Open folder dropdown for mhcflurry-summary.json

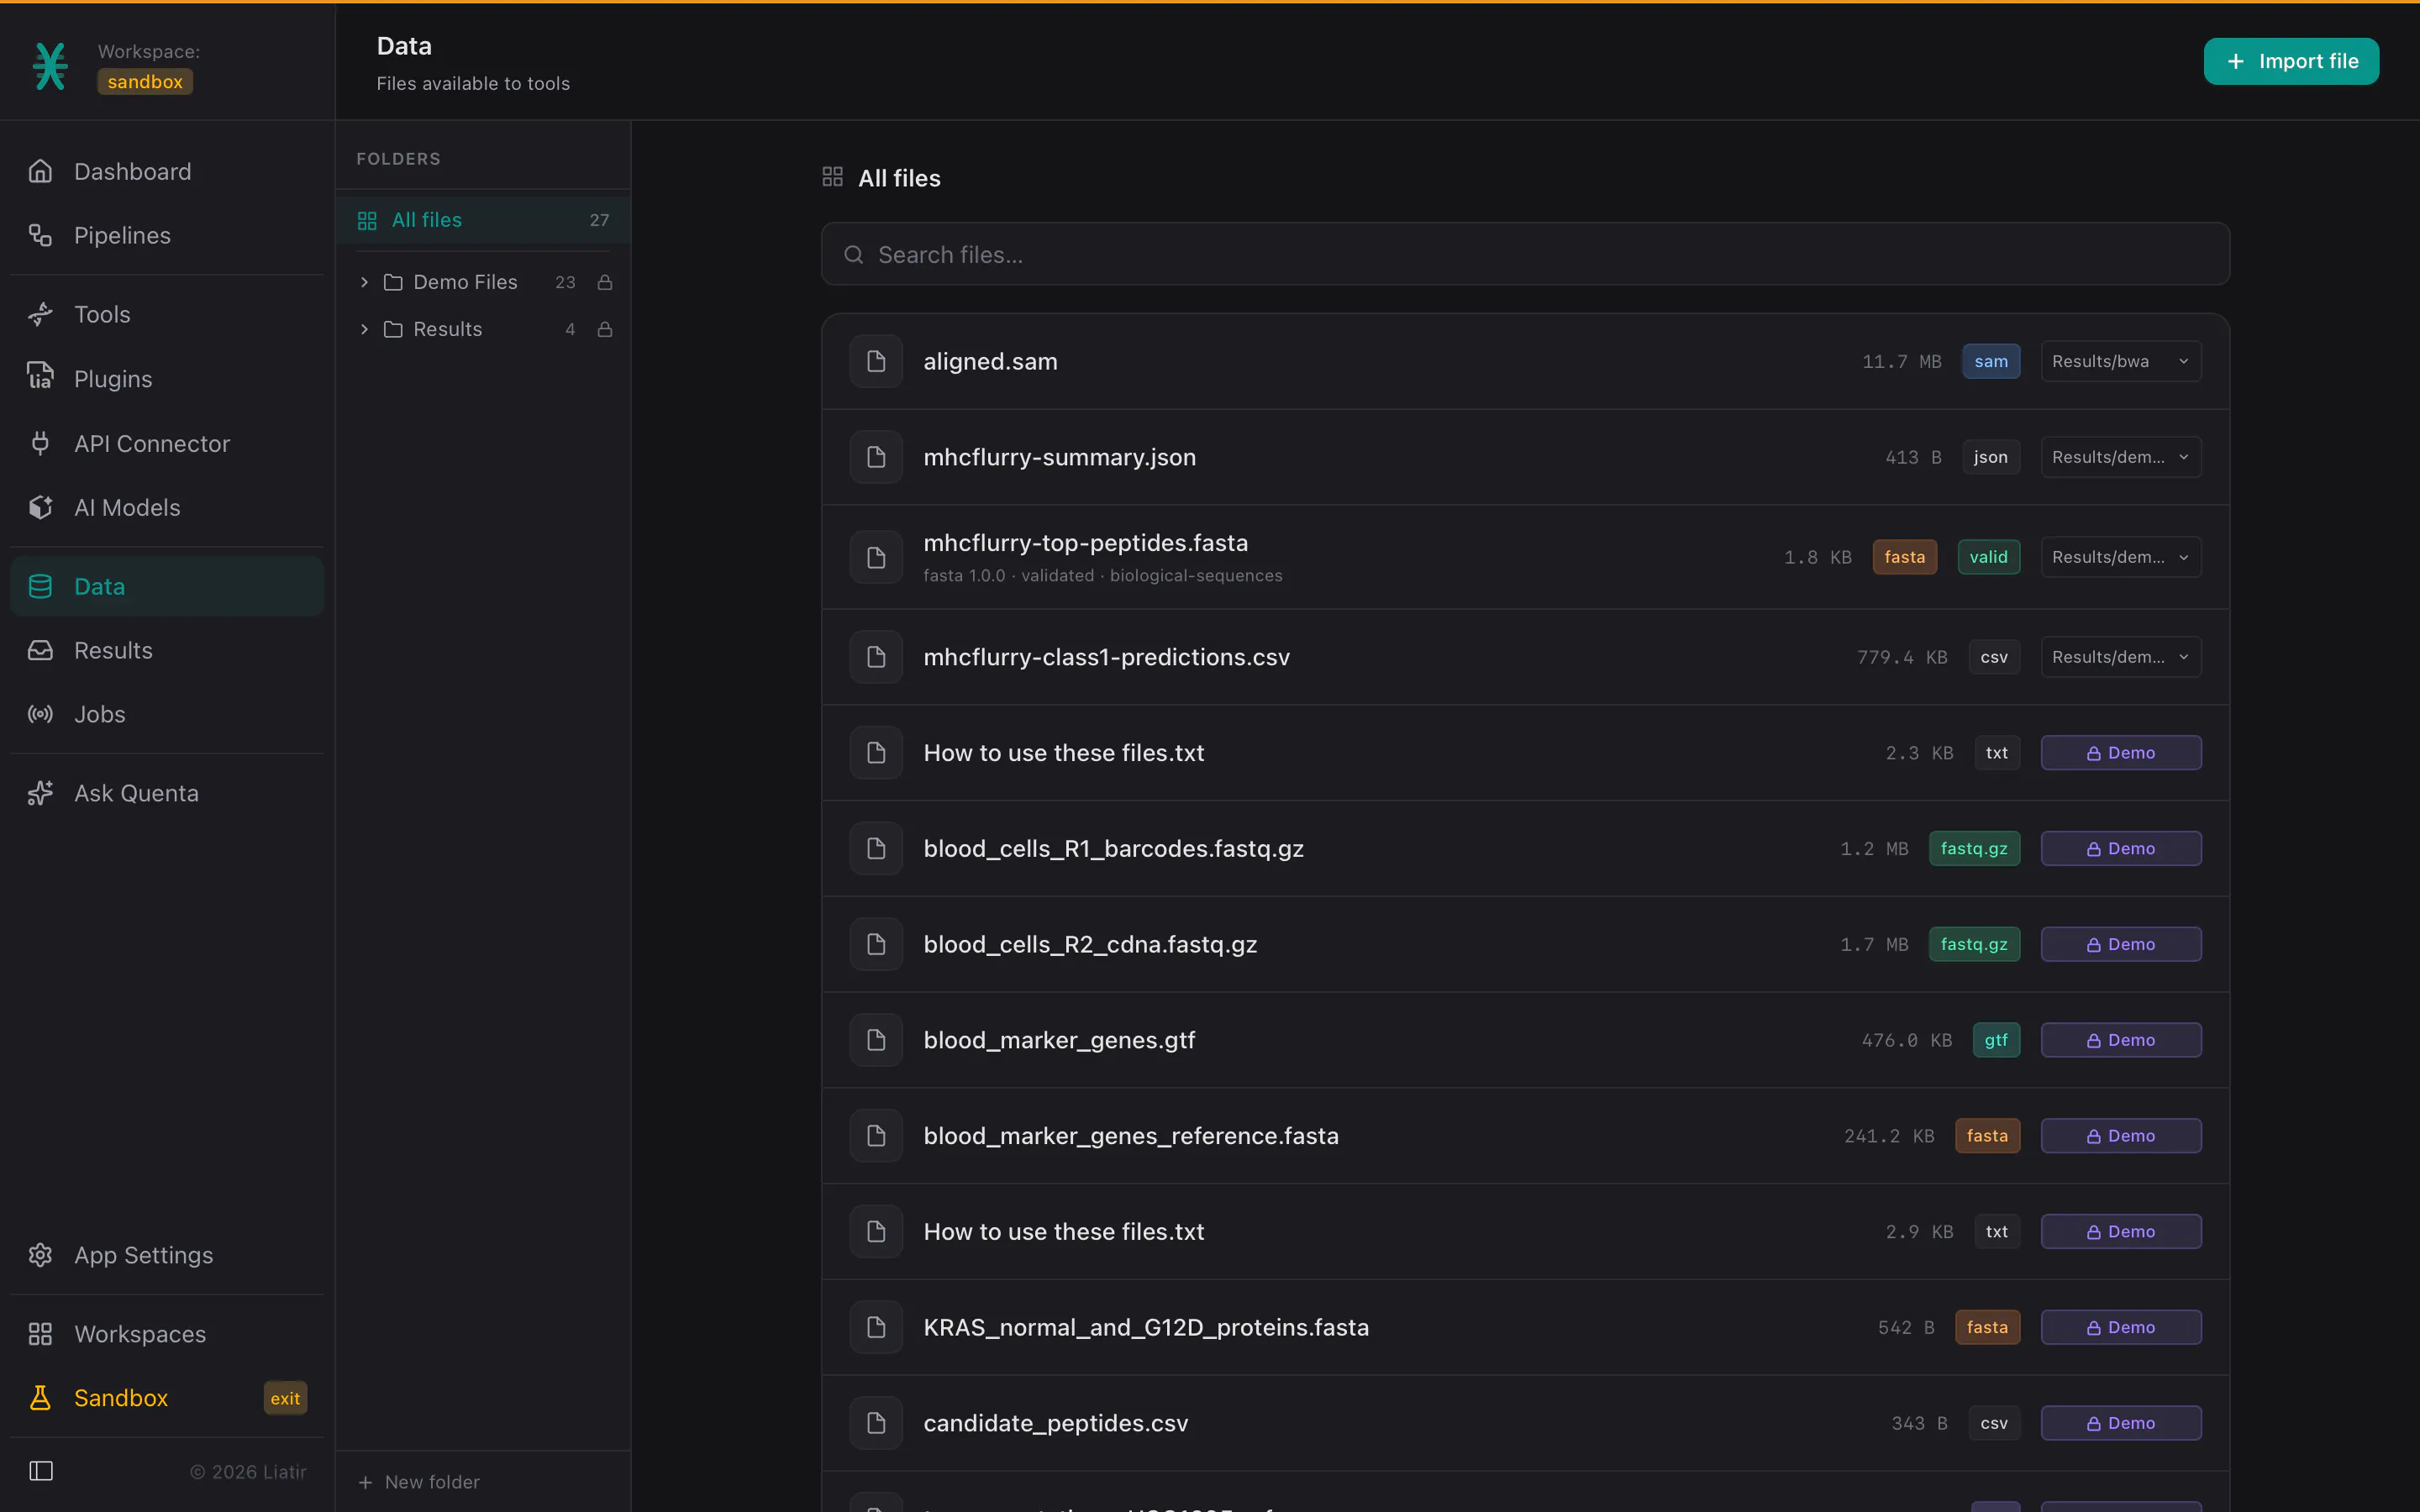point(2121,457)
